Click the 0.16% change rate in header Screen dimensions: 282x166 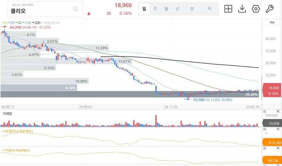point(126,13)
